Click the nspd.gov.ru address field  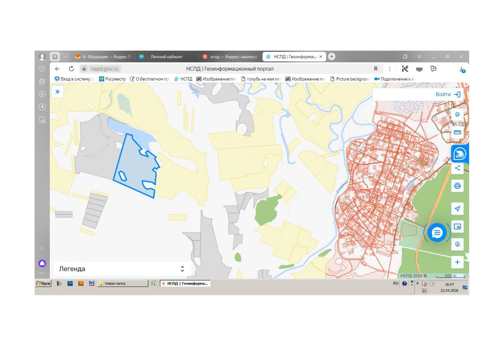104,69
